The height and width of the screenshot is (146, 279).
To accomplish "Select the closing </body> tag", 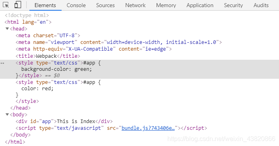I will 20,135.
